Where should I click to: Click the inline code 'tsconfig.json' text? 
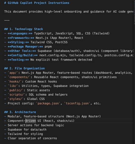point(77,103)
